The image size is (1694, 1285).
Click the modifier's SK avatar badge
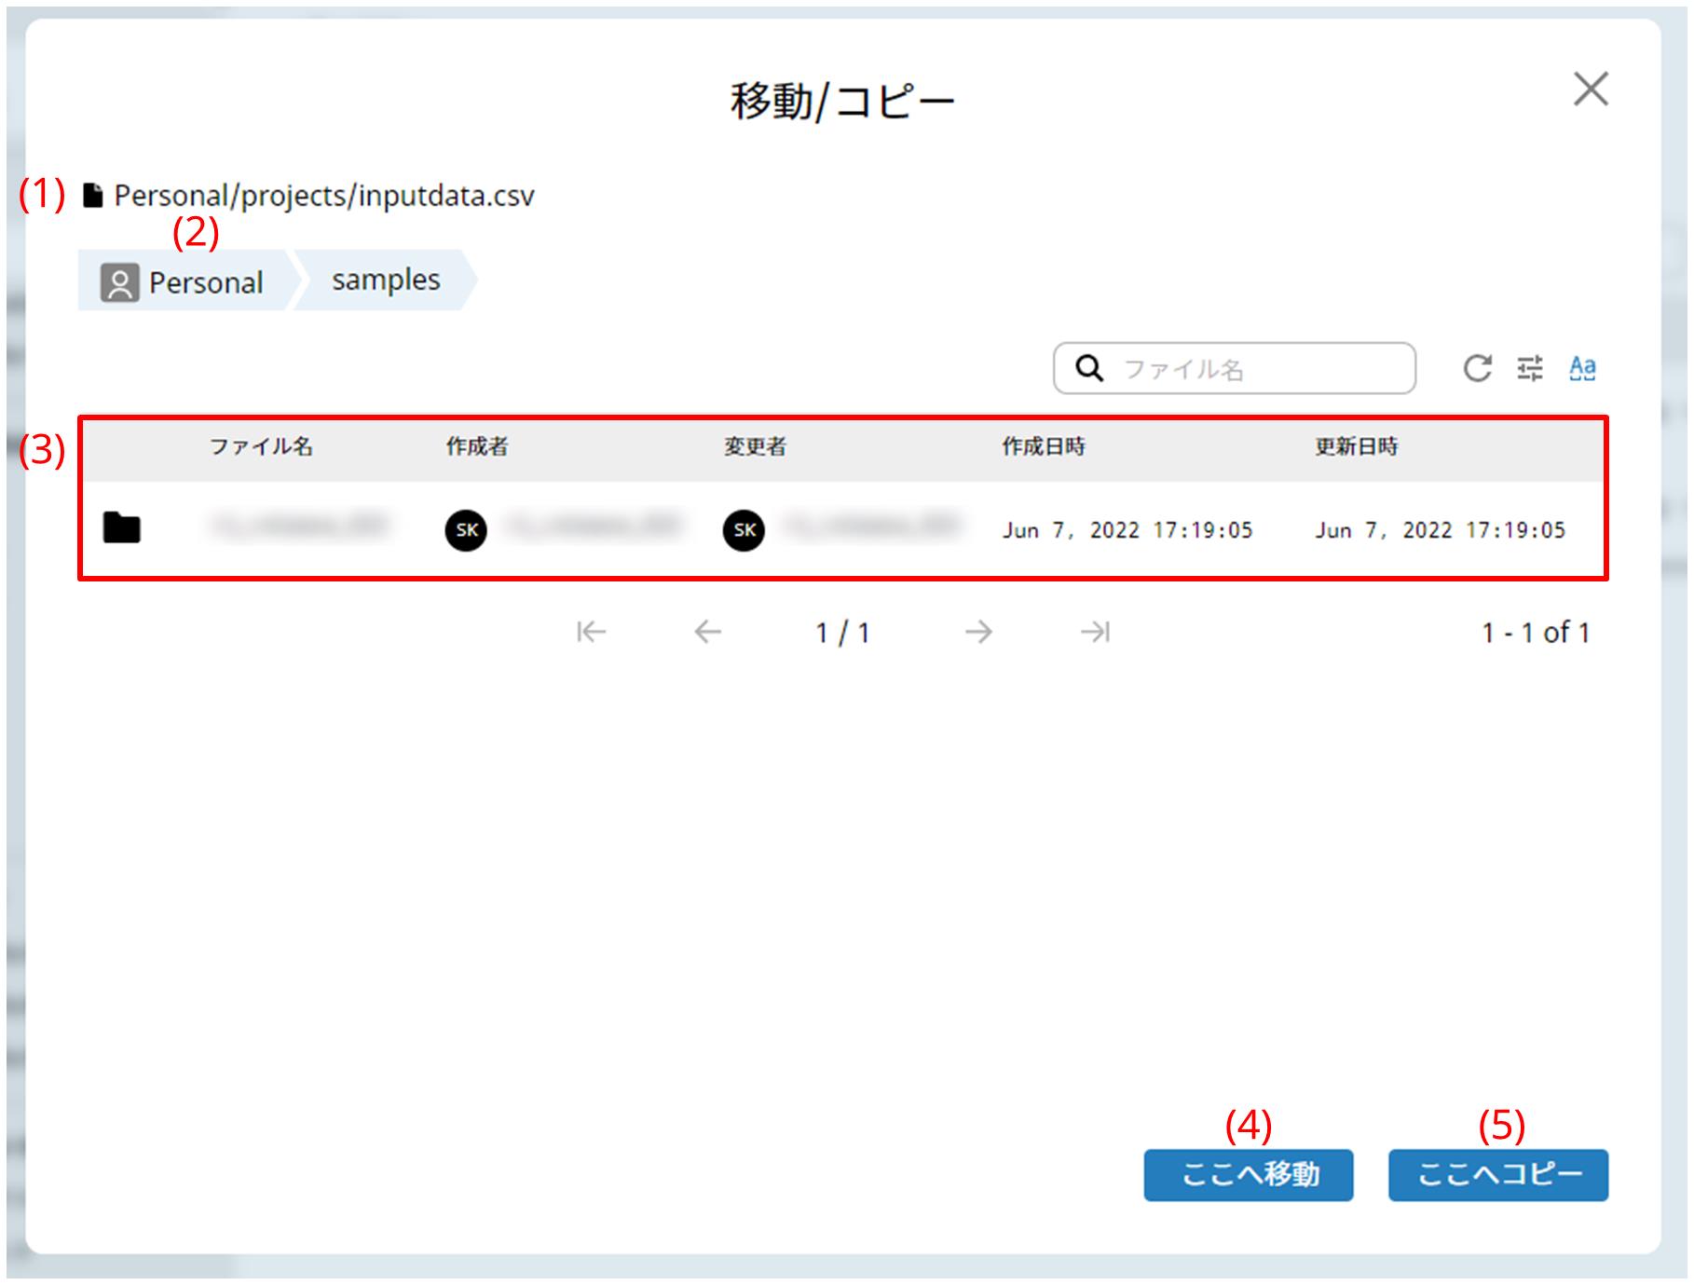coord(744,530)
